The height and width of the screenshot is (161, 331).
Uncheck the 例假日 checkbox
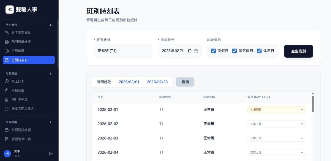(x=213, y=51)
